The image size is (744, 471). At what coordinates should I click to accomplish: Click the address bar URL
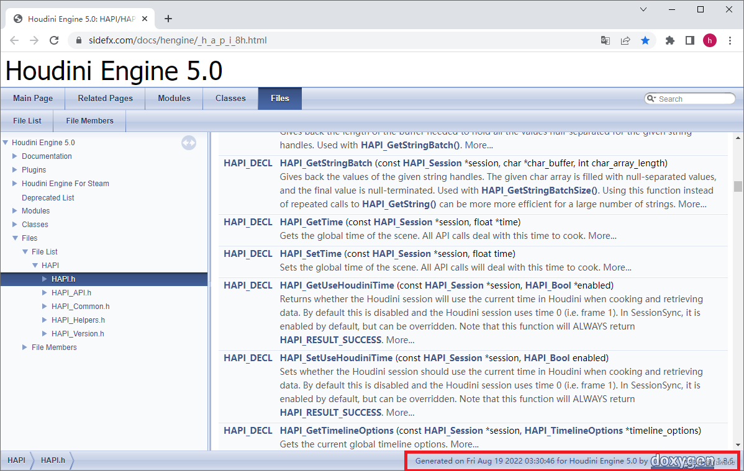point(178,40)
